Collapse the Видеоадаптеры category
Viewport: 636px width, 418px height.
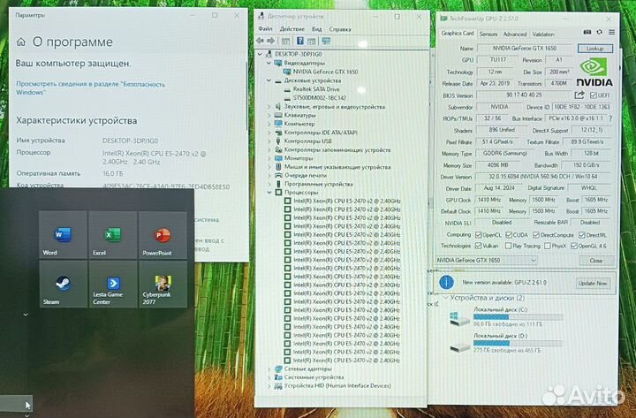(269, 64)
